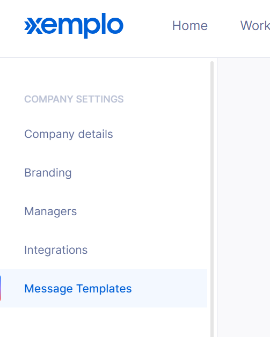Click the blank sidebar area below Message Templates
Viewport: 270px width, 337px height.
104,322
